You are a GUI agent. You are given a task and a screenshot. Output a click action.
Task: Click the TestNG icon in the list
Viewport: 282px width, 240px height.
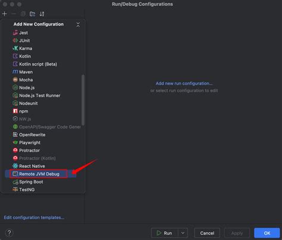pyautogui.click(x=15, y=189)
